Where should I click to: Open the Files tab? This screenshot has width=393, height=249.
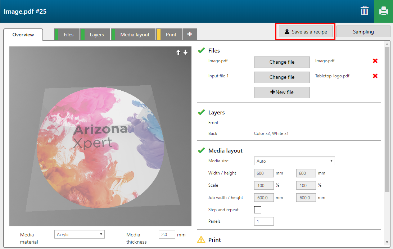pyautogui.click(x=67, y=34)
